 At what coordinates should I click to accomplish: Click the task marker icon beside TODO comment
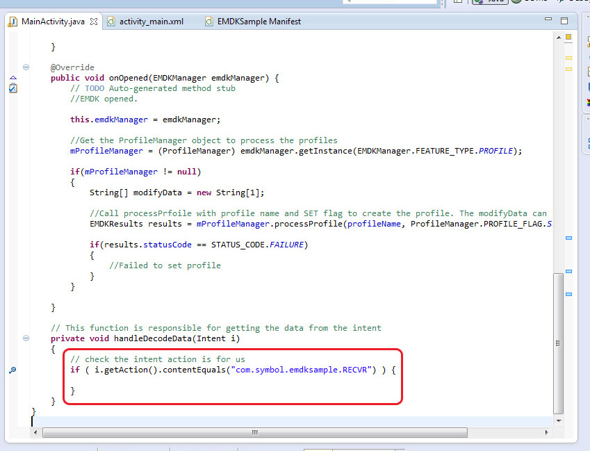click(13, 88)
